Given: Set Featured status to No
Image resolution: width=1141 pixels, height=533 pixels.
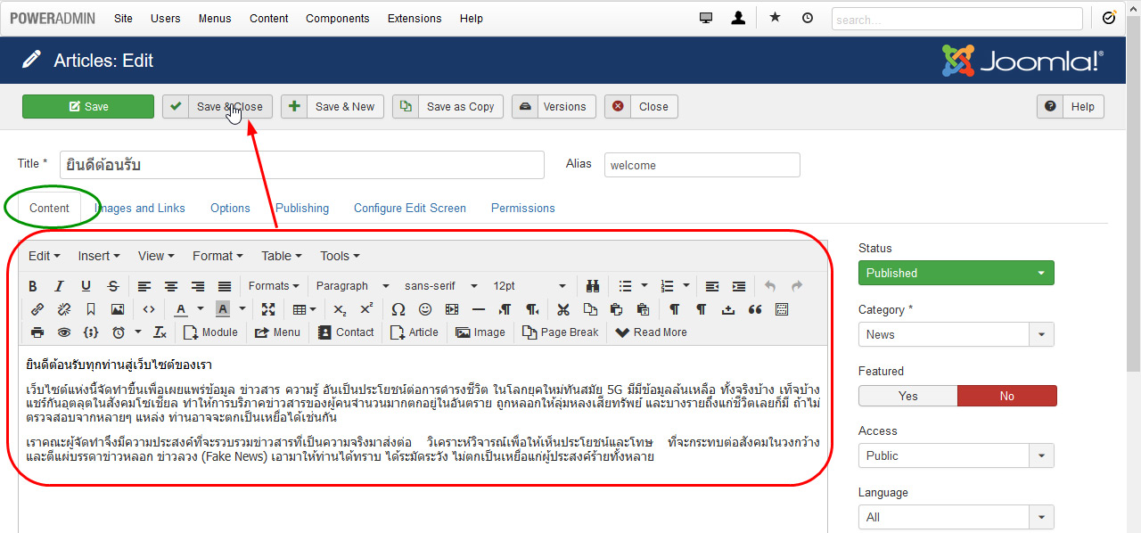Looking at the screenshot, I should point(1006,395).
